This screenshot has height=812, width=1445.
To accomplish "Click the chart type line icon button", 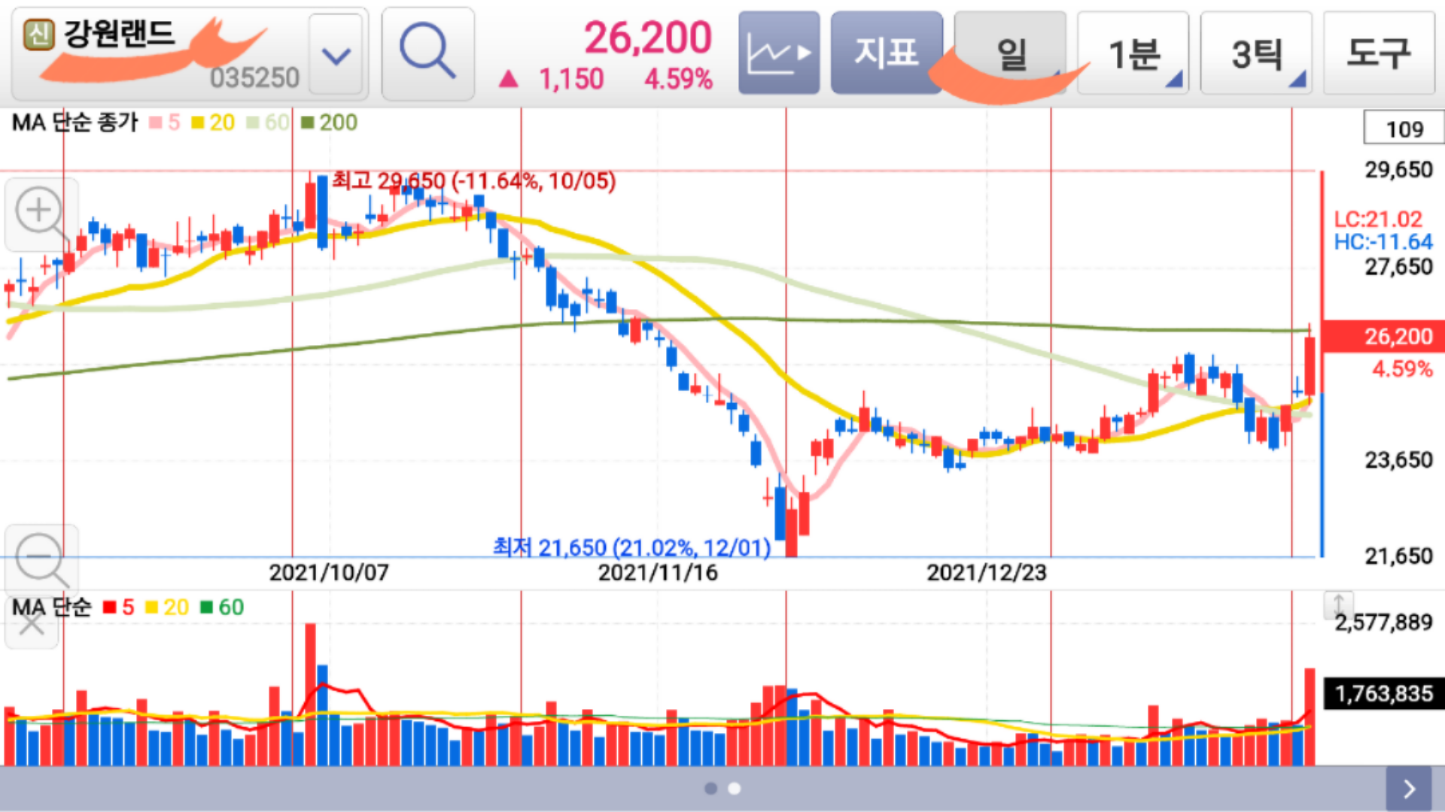I will click(779, 53).
